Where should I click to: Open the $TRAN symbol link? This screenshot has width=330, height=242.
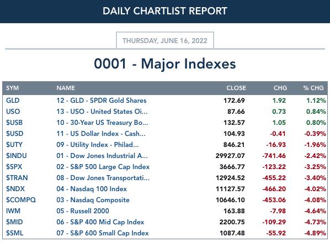[17, 178]
